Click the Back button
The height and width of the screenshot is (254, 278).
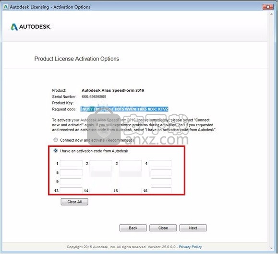pyautogui.click(x=133, y=228)
